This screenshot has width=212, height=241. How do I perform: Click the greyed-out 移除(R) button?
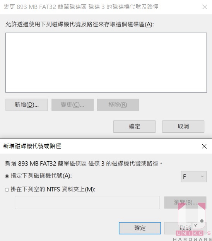tap(118, 105)
